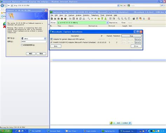Restart the running capture via toolbar icon

pyautogui.click(x=65, y=19)
